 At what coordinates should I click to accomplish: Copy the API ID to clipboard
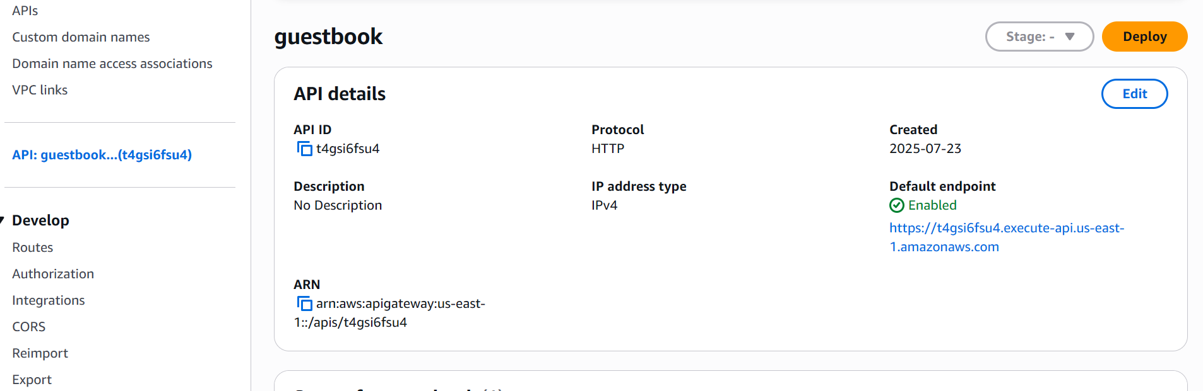pos(305,149)
